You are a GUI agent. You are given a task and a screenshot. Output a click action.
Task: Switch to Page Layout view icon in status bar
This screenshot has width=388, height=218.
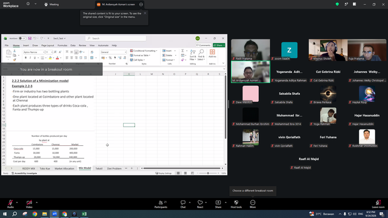click(186, 173)
